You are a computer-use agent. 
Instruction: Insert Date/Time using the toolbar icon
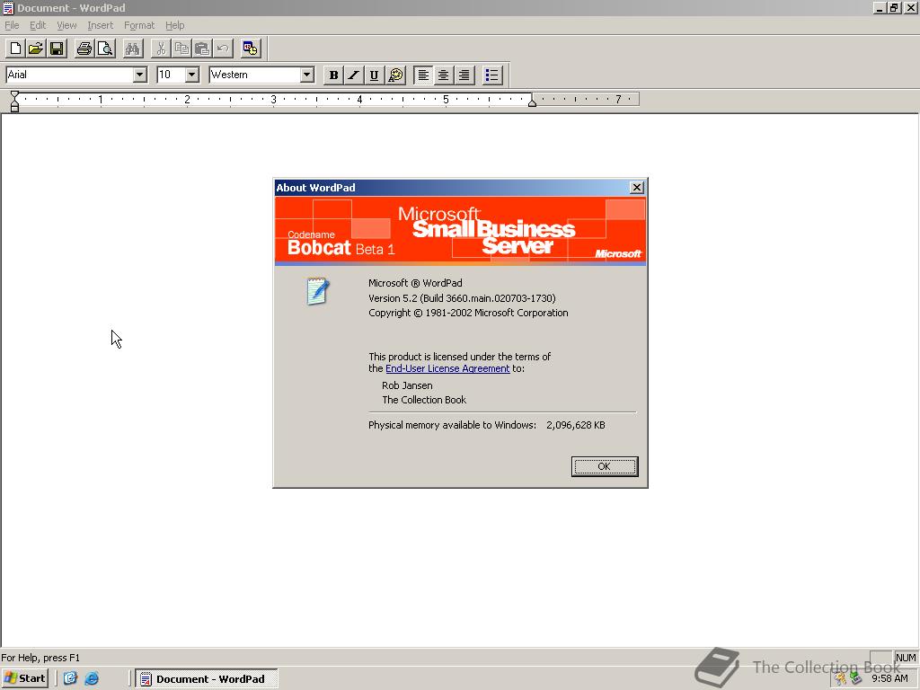click(251, 49)
